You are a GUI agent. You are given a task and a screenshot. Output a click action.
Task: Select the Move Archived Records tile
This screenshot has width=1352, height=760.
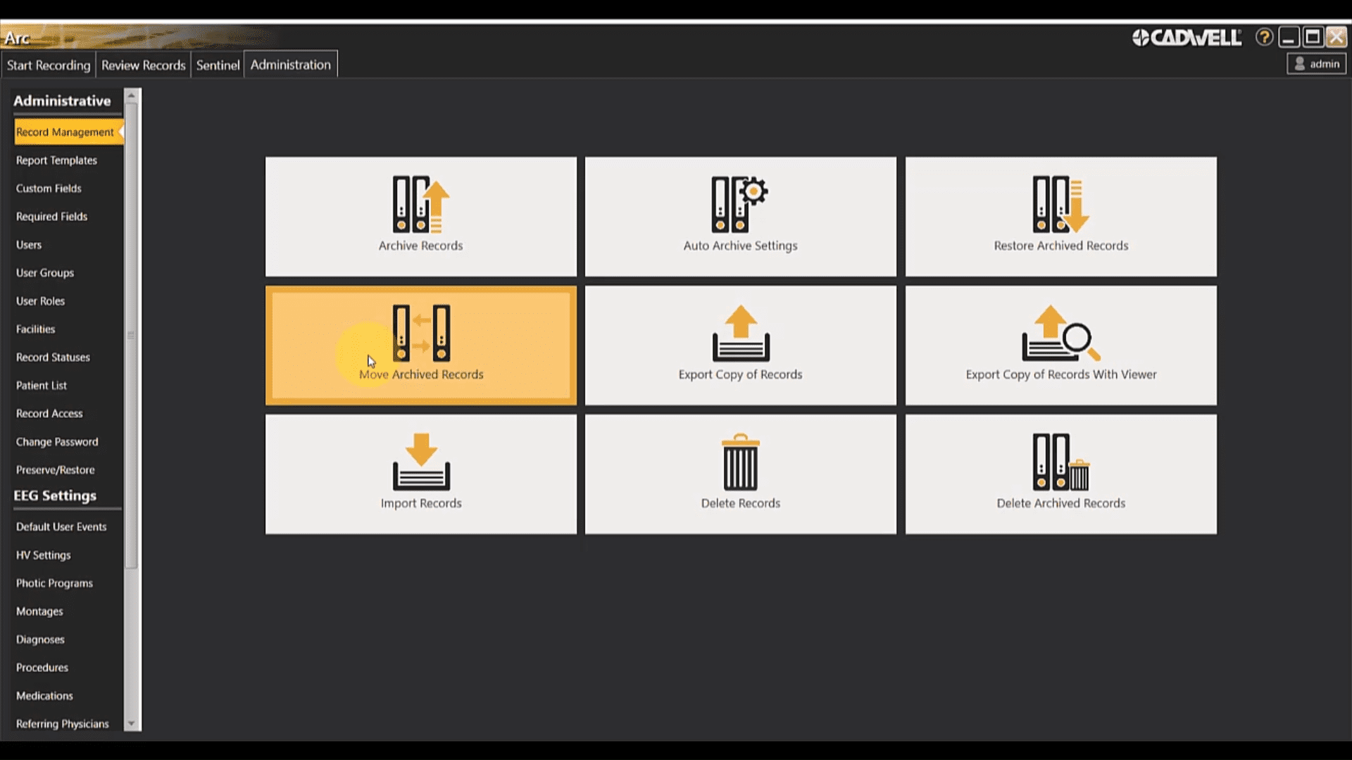point(420,345)
